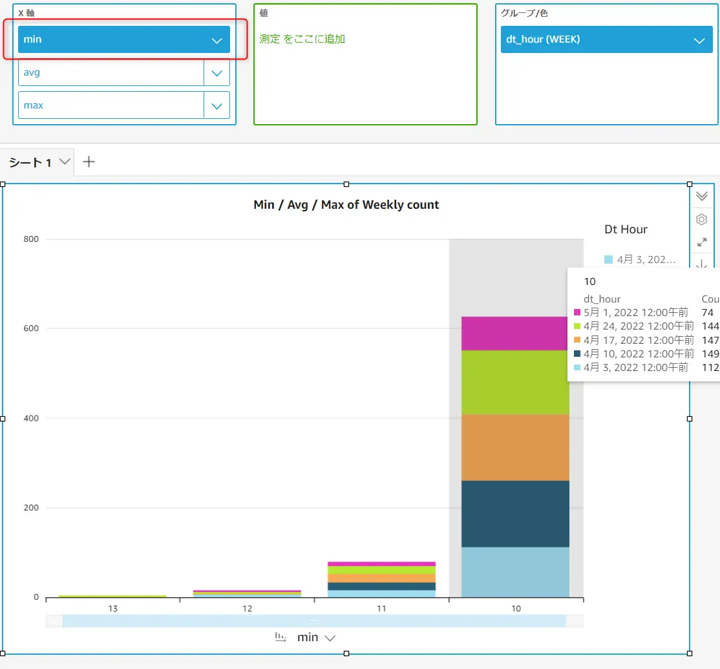Screen dimensions: 720x669
Task: Expand the avg field's dropdown arrow
Action: pos(217,73)
